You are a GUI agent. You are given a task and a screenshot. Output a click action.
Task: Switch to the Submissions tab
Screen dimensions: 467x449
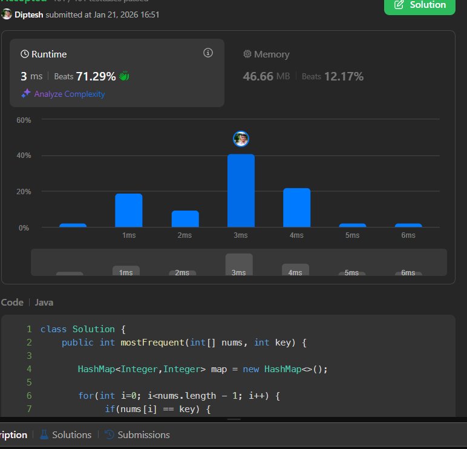pos(137,434)
